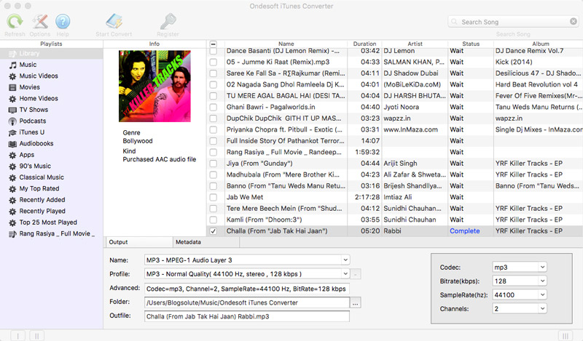Image resolution: width=583 pixels, height=341 pixels.
Task: Click the column layout button at bottom-right
Action: 566,336
